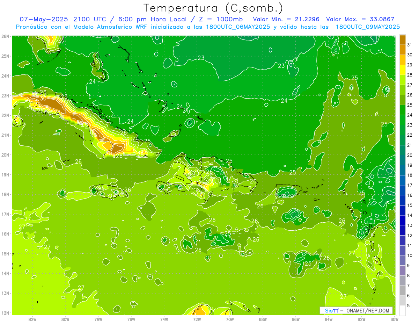
Task: Click the "14N" latitude axis label
Action: (x=5, y=273)
